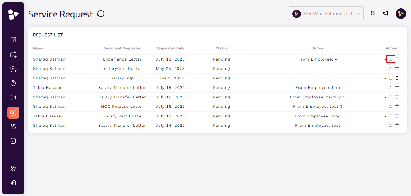Click the 'Notes' column header
Image resolution: width=411 pixels, height=196 pixels.
pyautogui.click(x=318, y=48)
